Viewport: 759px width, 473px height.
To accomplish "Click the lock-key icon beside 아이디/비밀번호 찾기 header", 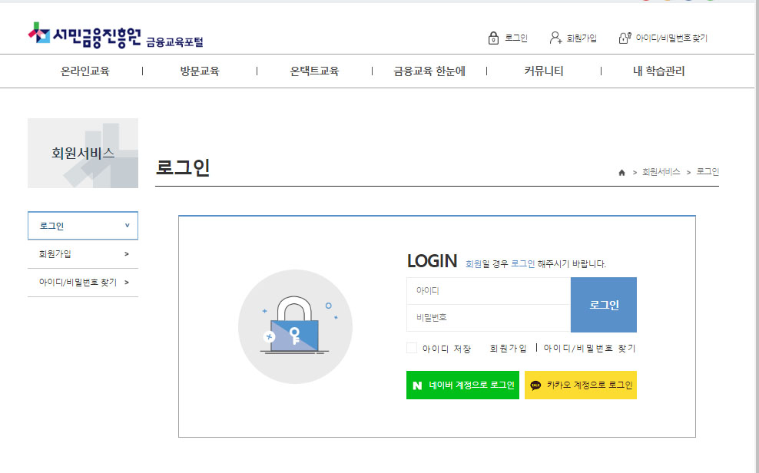I will (625, 38).
